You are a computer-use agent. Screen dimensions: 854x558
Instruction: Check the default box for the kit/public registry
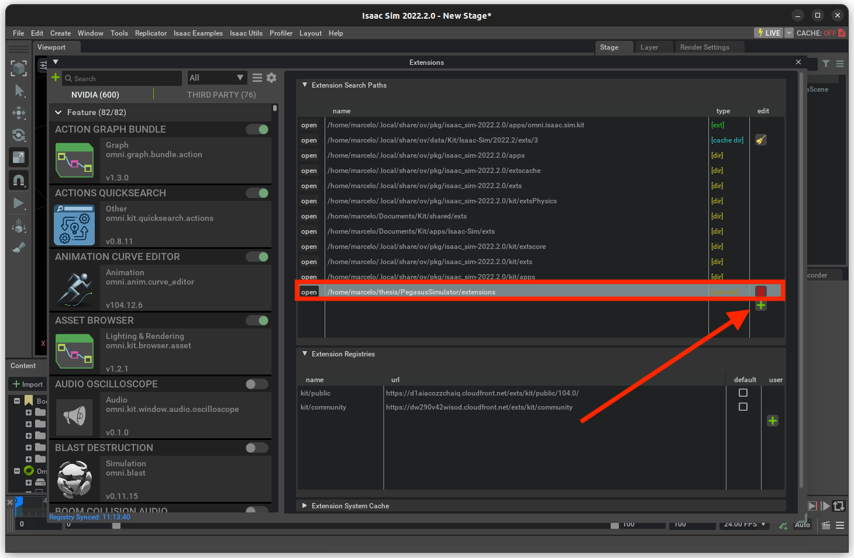pos(743,393)
